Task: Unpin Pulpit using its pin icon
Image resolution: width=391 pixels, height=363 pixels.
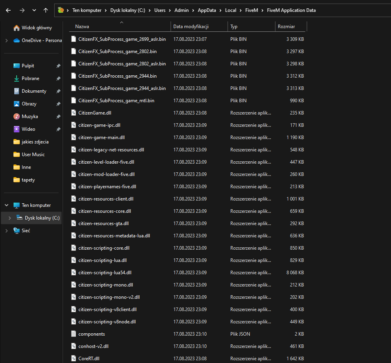Action: coord(58,66)
